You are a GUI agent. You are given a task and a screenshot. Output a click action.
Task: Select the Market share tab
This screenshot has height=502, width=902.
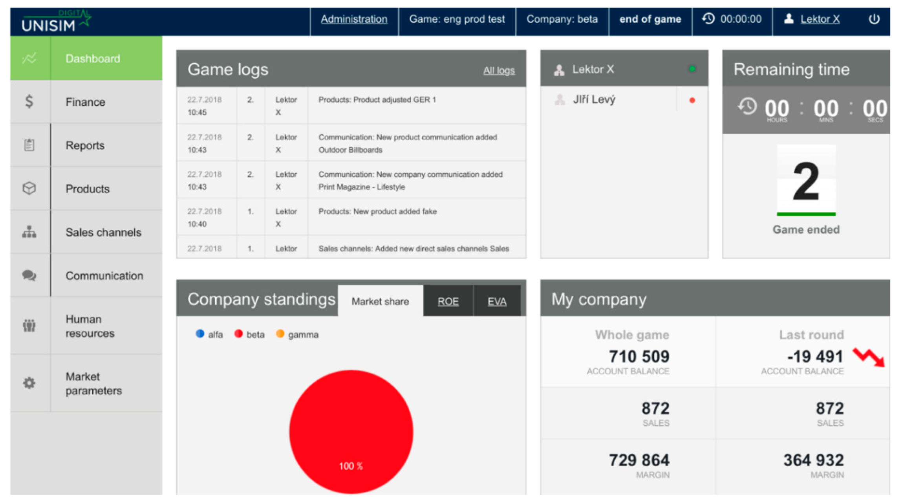point(380,301)
